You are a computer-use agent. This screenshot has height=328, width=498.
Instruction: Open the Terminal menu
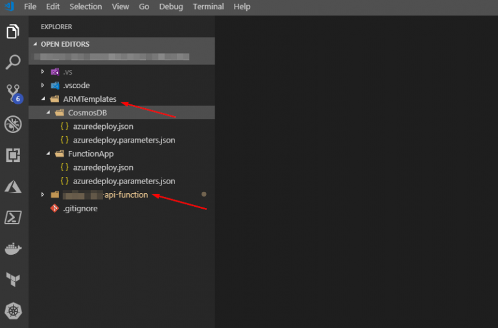tap(208, 6)
